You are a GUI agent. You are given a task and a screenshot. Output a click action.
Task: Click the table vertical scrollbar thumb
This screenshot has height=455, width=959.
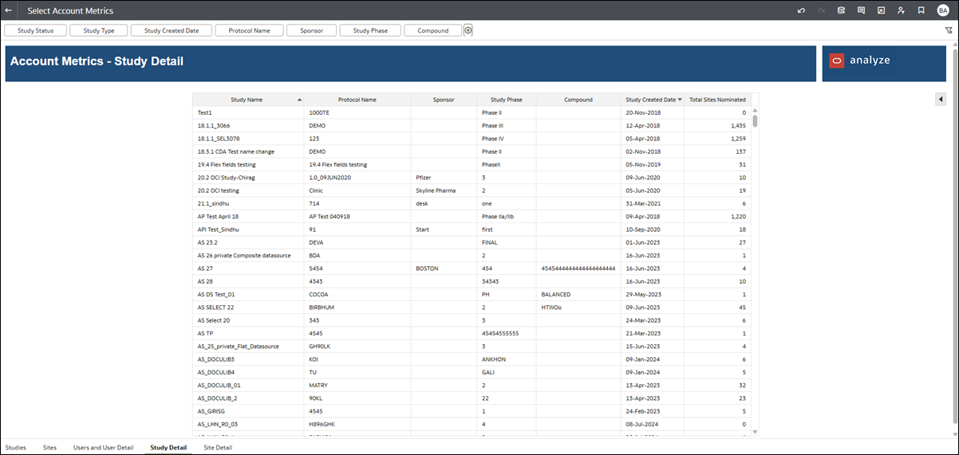pos(756,121)
